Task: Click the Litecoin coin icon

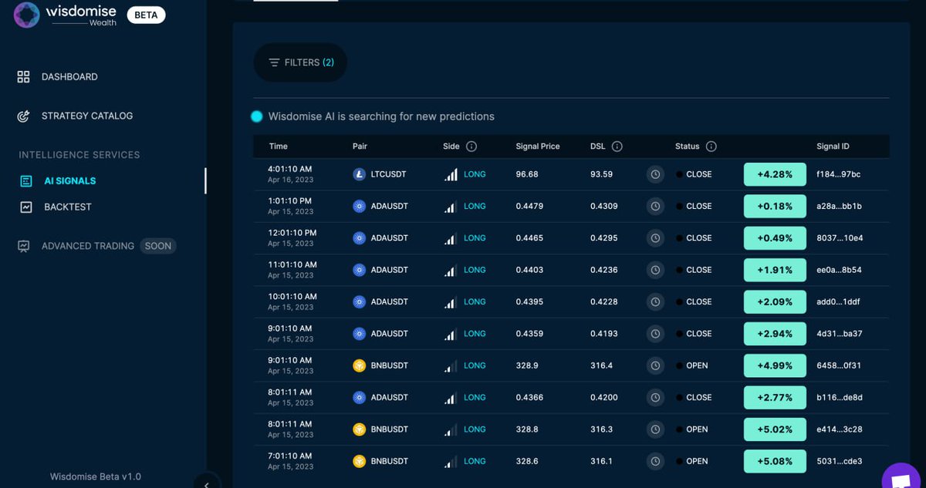Action: [359, 175]
